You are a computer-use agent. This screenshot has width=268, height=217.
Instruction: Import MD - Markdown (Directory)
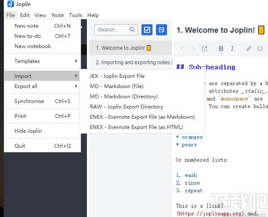[x=142, y=97]
